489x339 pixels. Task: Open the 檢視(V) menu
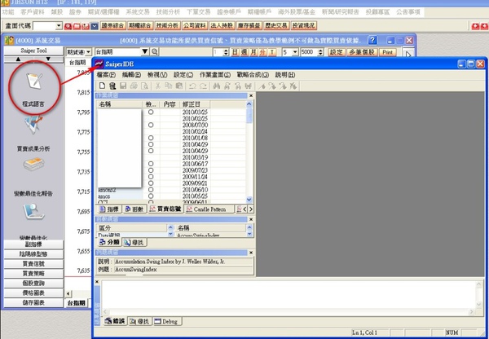coord(157,75)
